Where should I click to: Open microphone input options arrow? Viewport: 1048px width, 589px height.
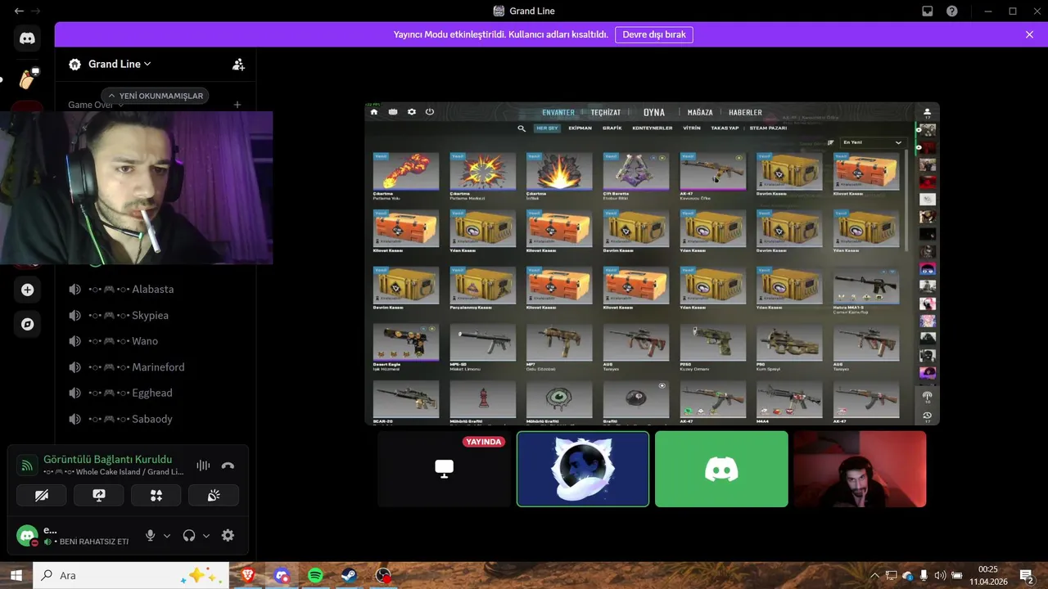167,536
